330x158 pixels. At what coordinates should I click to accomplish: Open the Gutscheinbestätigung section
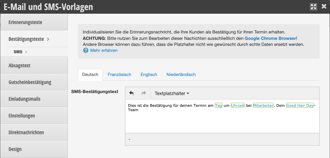point(30,82)
